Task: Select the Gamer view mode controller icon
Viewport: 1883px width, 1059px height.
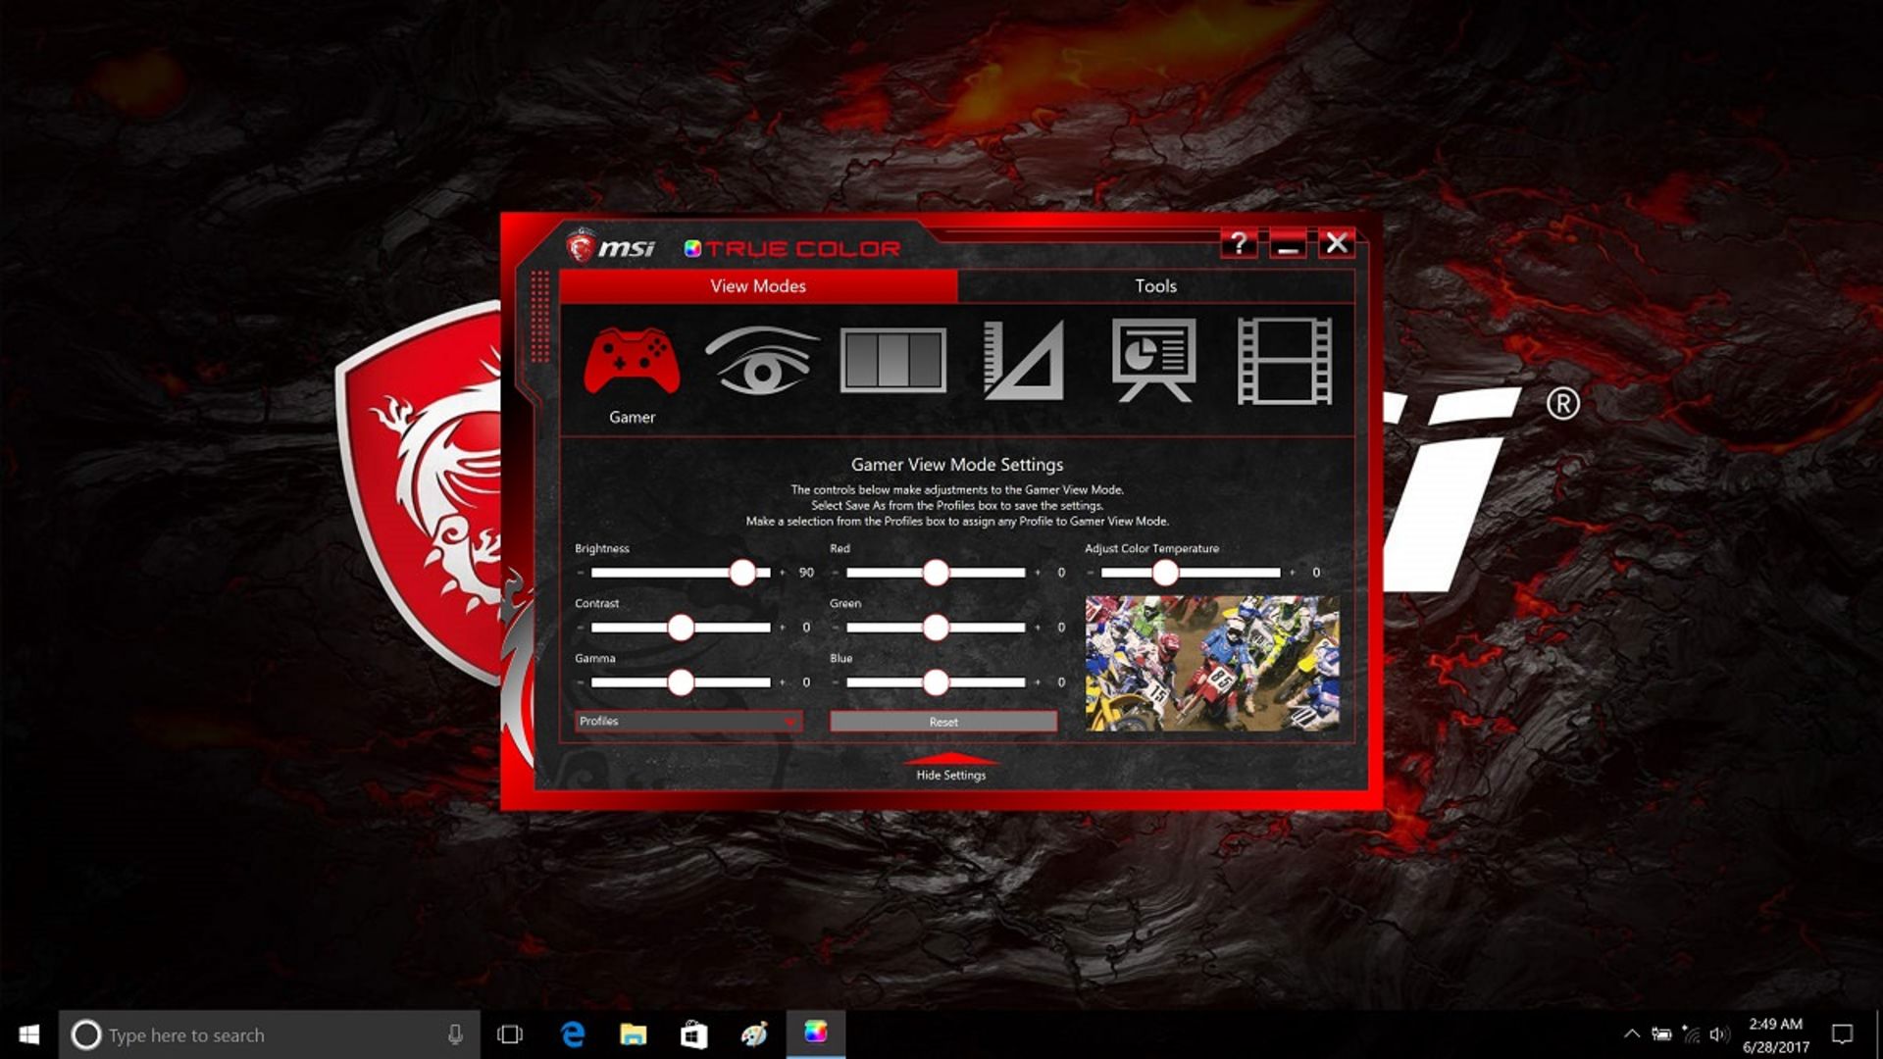Action: pyautogui.click(x=632, y=361)
